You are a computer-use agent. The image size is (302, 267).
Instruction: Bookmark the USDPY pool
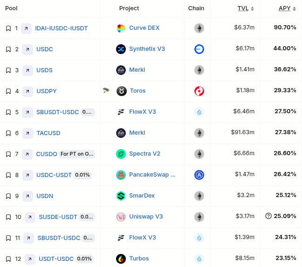(8, 91)
